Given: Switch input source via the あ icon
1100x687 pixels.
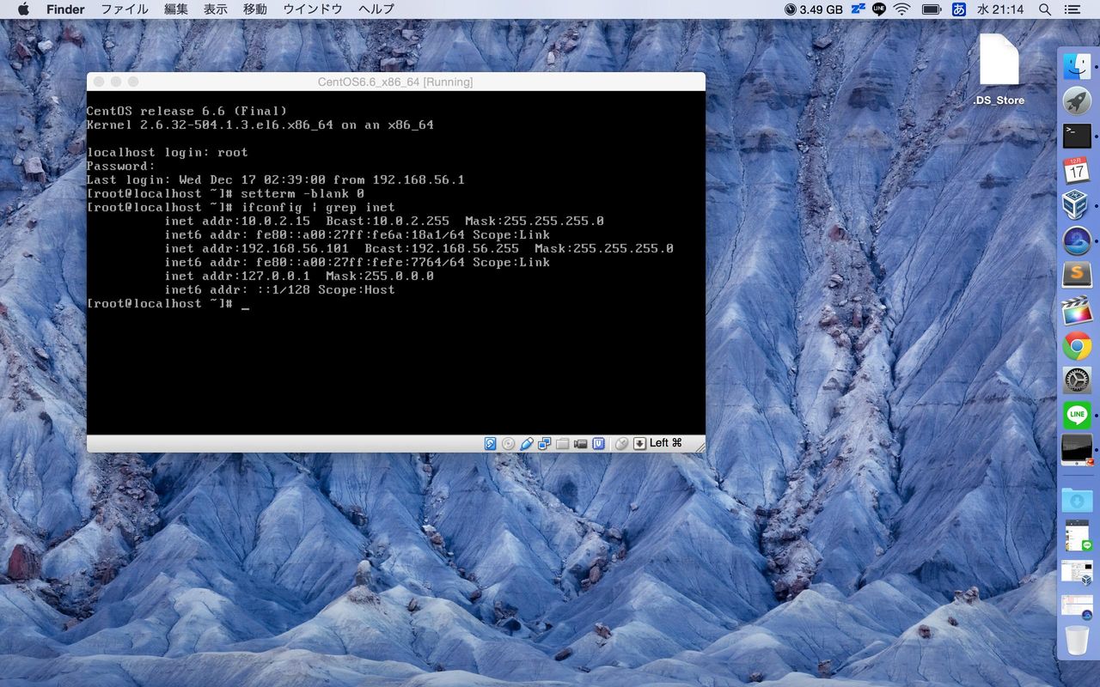Looking at the screenshot, I should (x=959, y=9).
